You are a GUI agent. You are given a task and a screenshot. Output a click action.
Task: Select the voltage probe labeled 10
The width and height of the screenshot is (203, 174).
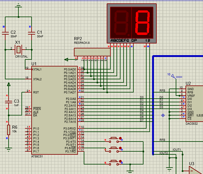point(173,76)
